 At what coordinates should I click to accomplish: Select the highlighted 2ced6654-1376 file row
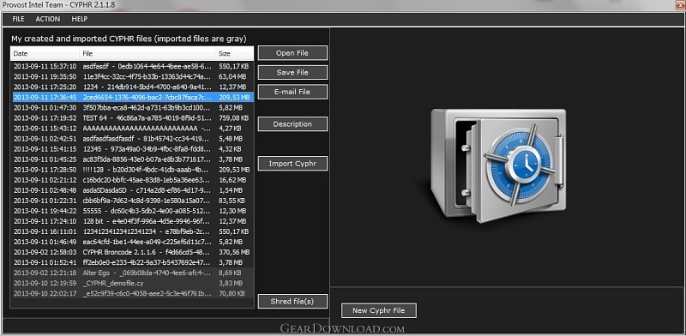132,97
